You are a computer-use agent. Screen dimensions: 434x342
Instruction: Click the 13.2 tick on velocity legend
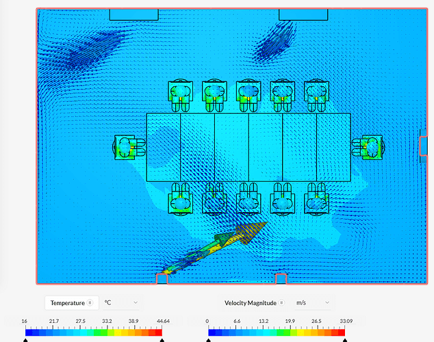point(264,321)
